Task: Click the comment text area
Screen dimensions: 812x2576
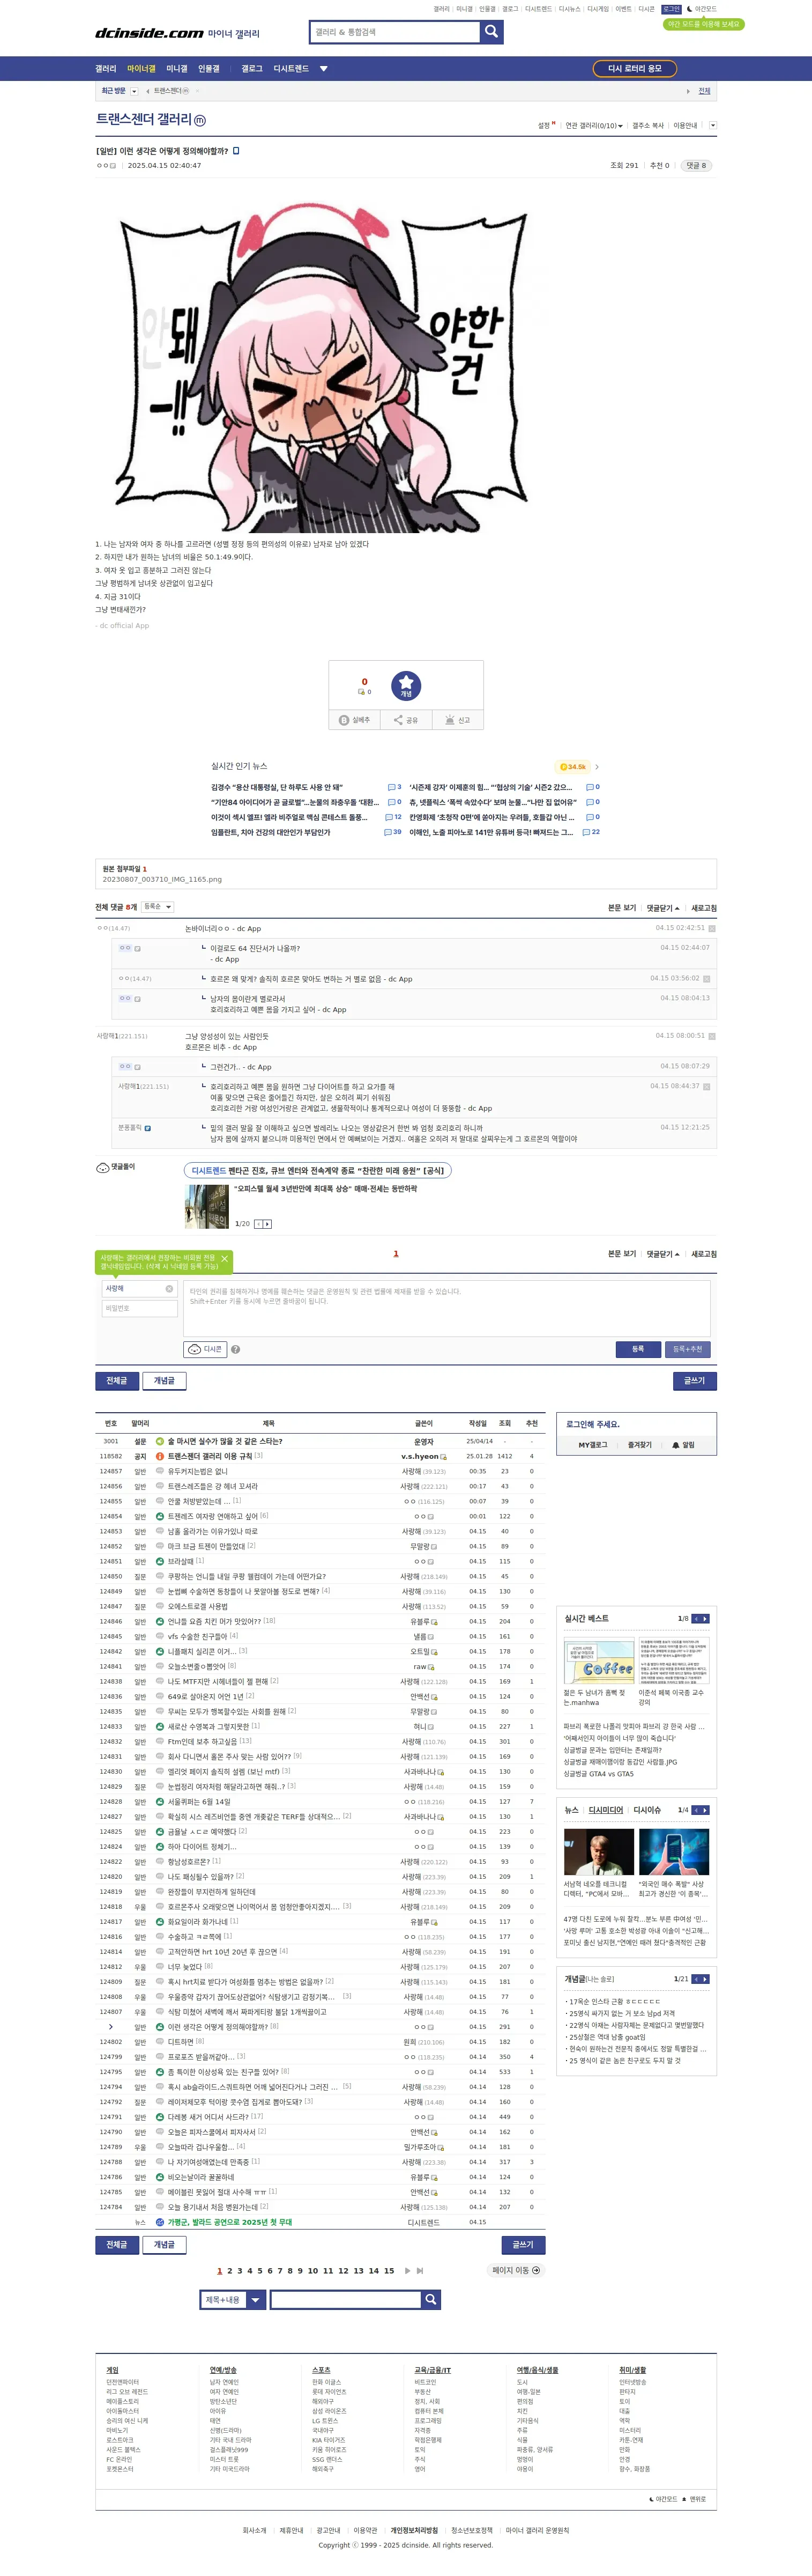Action: 446,1308
